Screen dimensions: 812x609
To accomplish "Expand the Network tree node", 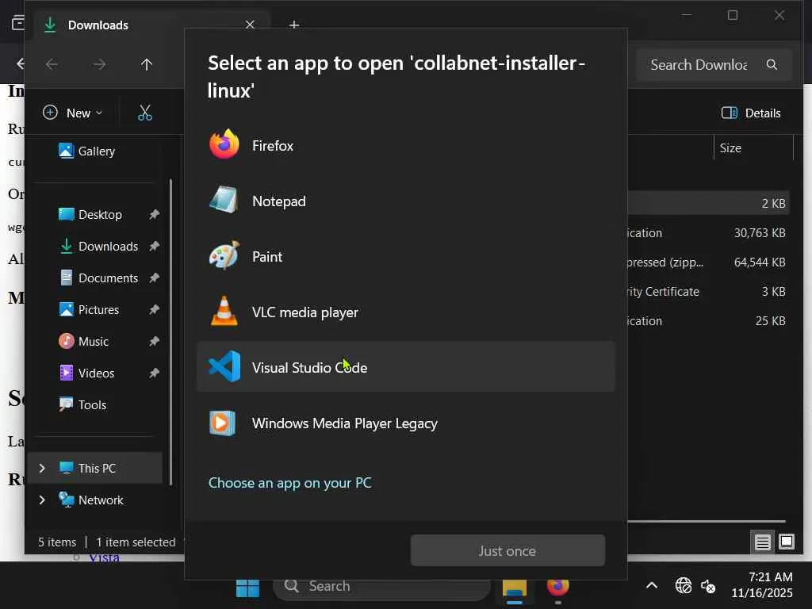I will [42, 500].
